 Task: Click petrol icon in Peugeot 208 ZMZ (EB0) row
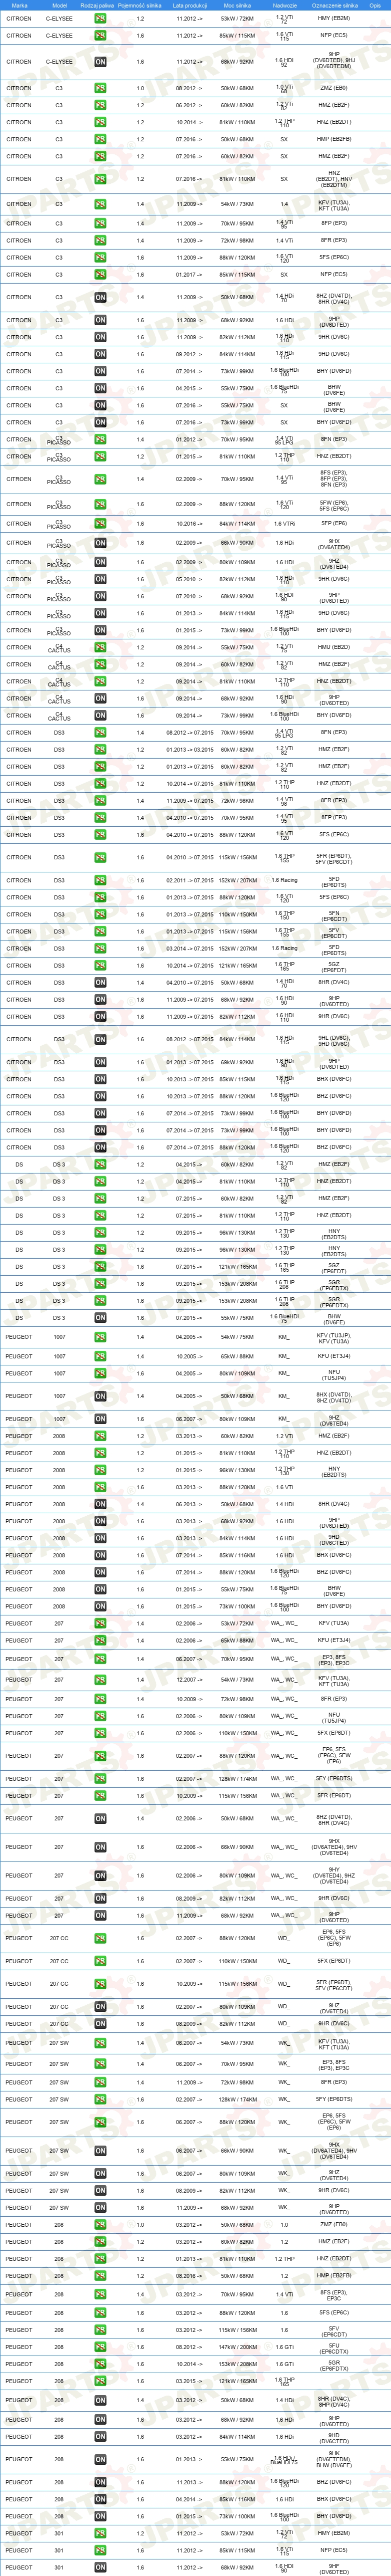[99, 2225]
